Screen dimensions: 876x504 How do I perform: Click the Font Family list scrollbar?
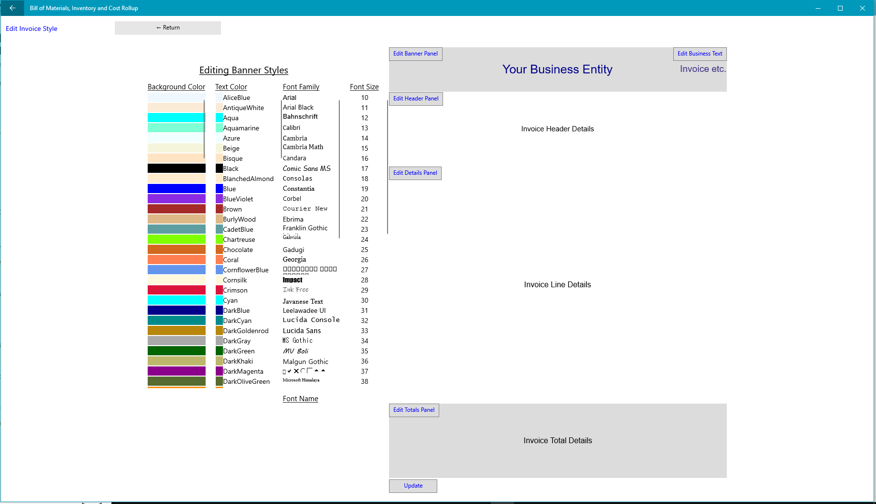(339, 169)
